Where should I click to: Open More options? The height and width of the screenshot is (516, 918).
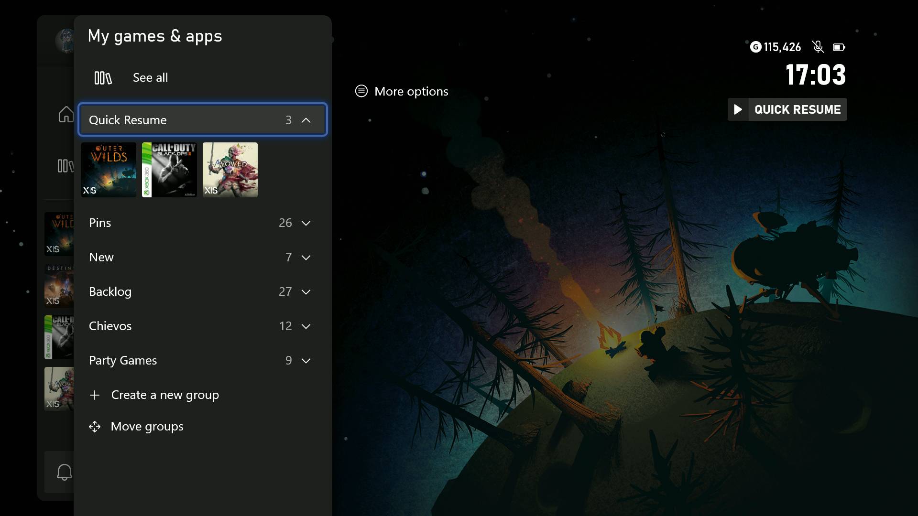pyautogui.click(x=401, y=91)
